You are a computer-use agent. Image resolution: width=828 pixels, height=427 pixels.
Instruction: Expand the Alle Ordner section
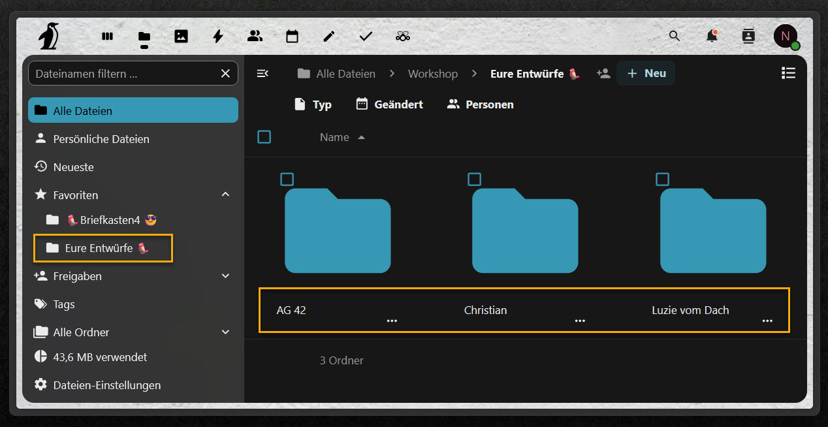tap(225, 332)
